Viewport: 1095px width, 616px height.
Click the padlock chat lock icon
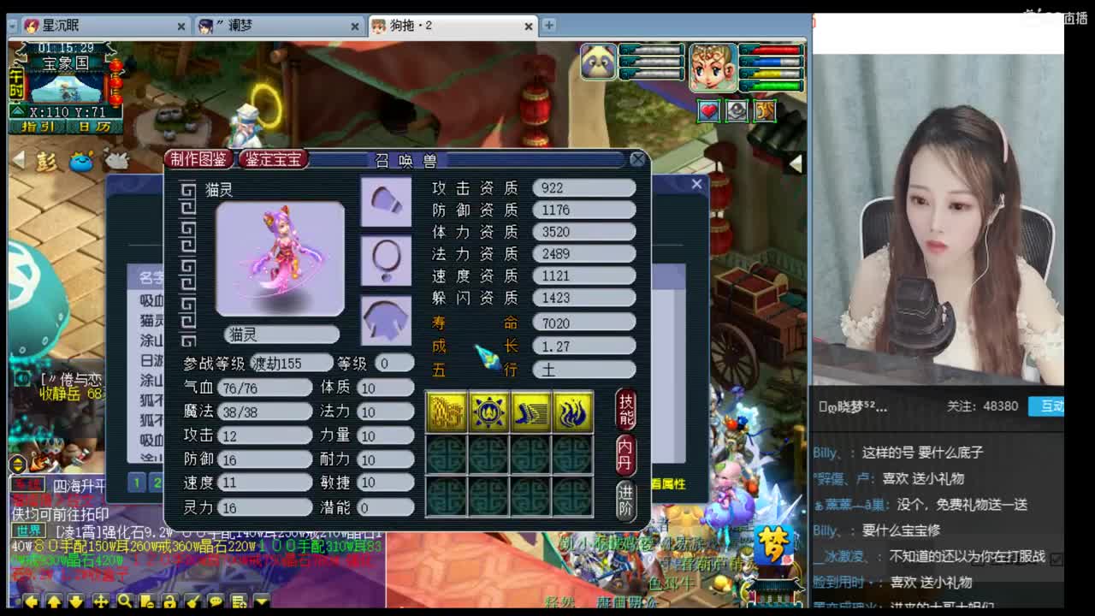[169, 601]
